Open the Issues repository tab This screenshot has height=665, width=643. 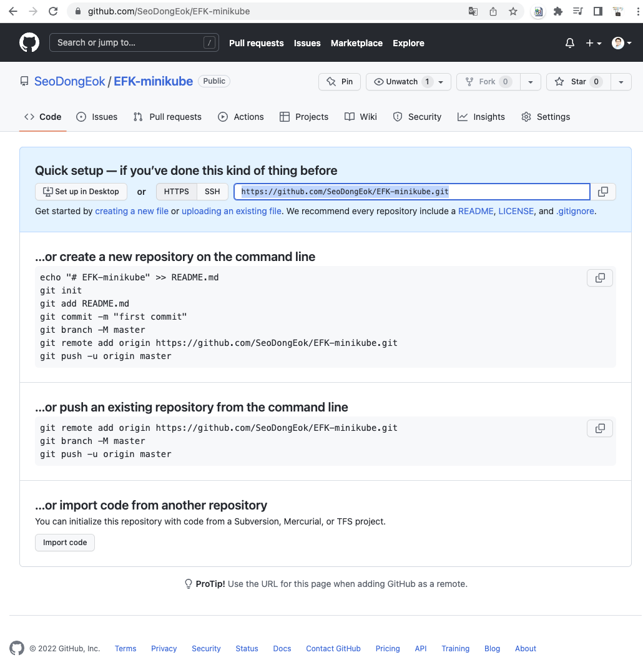(97, 117)
